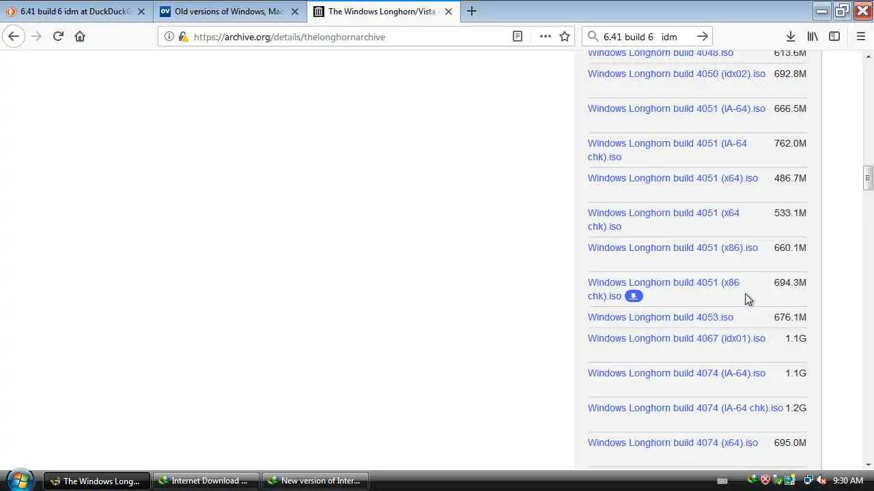Close the Windows Longhorn/Vista tab
Viewport: 874px width, 491px height.
[x=449, y=12]
